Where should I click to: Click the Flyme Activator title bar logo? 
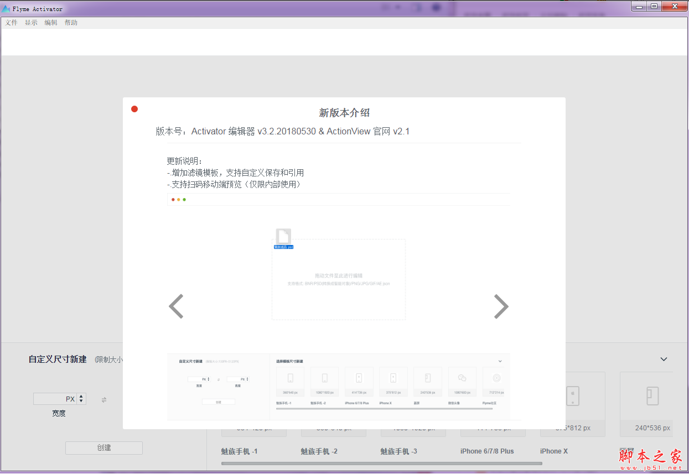(x=6, y=9)
